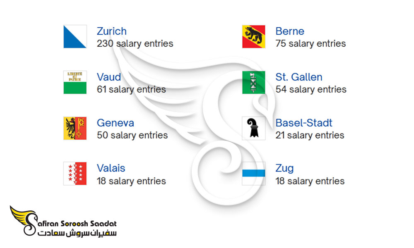Click the 230 salary entries text

[x=135, y=43]
